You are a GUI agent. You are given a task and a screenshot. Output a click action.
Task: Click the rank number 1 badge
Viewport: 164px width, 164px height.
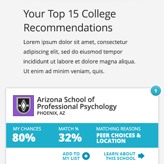click(156, 91)
